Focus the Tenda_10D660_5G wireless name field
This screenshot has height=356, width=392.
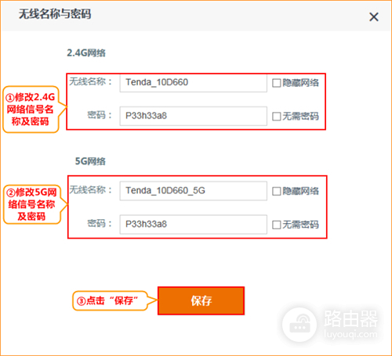tap(194, 191)
